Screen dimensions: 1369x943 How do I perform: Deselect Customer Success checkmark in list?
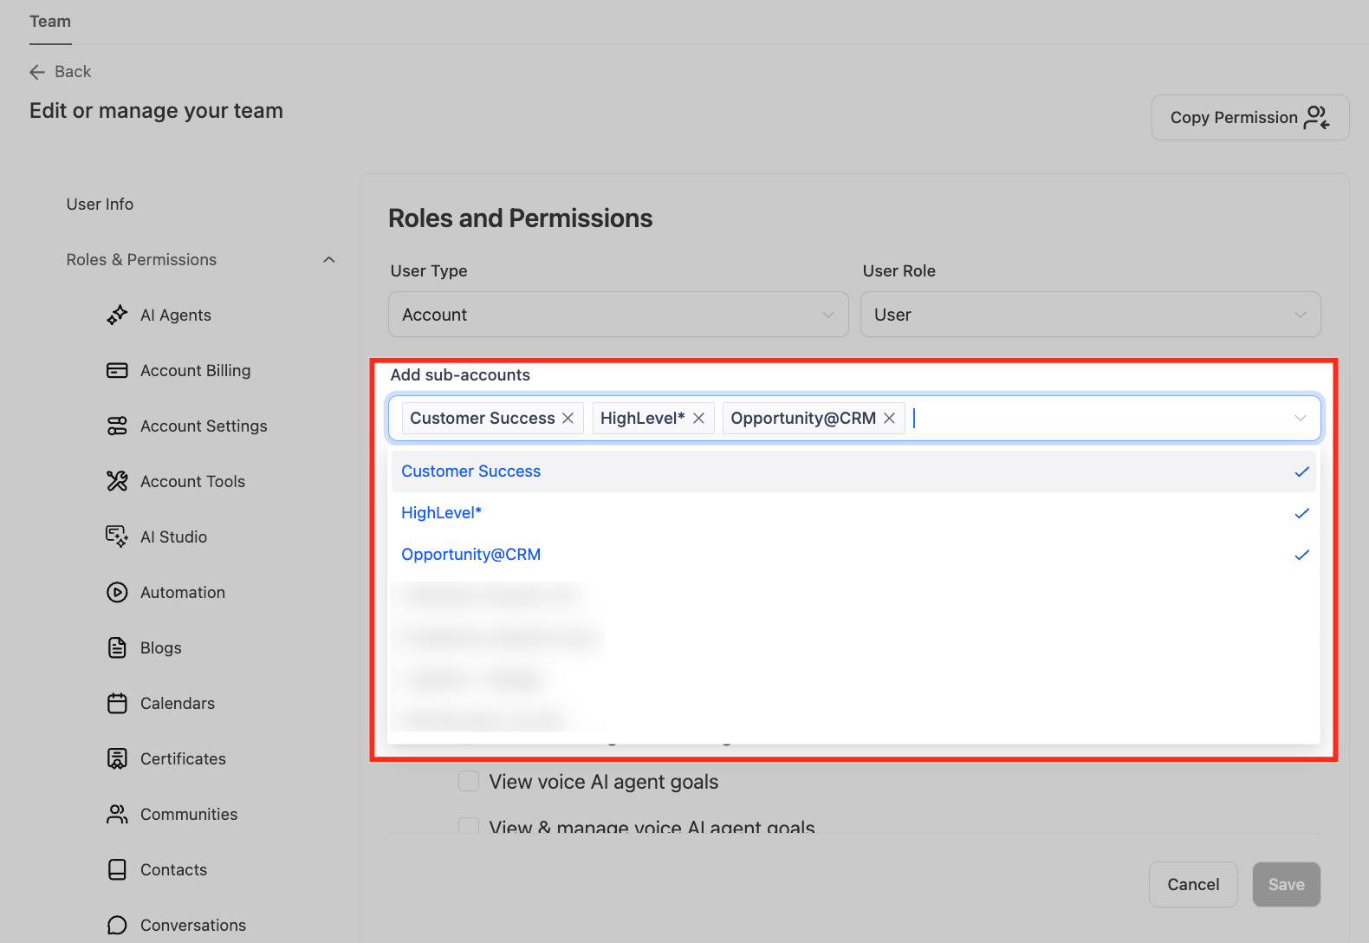click(x=1301, y=472)
